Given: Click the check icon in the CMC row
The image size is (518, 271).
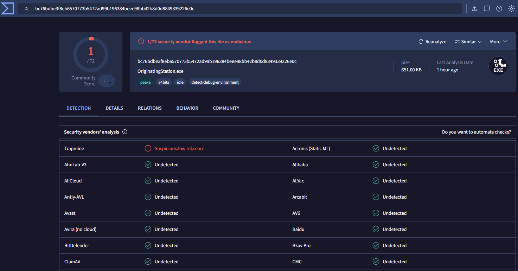Looking at the screenshot, I should (376, 262).
